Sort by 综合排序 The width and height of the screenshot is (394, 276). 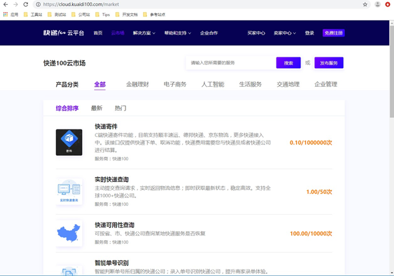click(67, 108)
